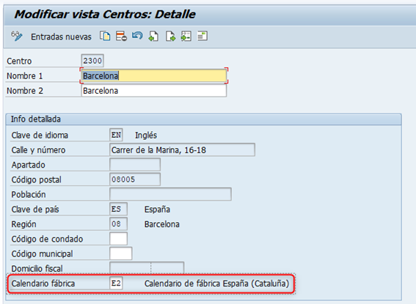Click into the Nombre 2 field
Screen dimensions: 416x304
pyautogui.click(x=153, y=91)
